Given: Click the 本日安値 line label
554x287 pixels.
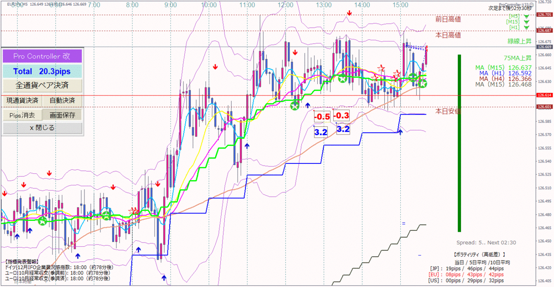Looking at the screenshot, I should coord(448,112).
